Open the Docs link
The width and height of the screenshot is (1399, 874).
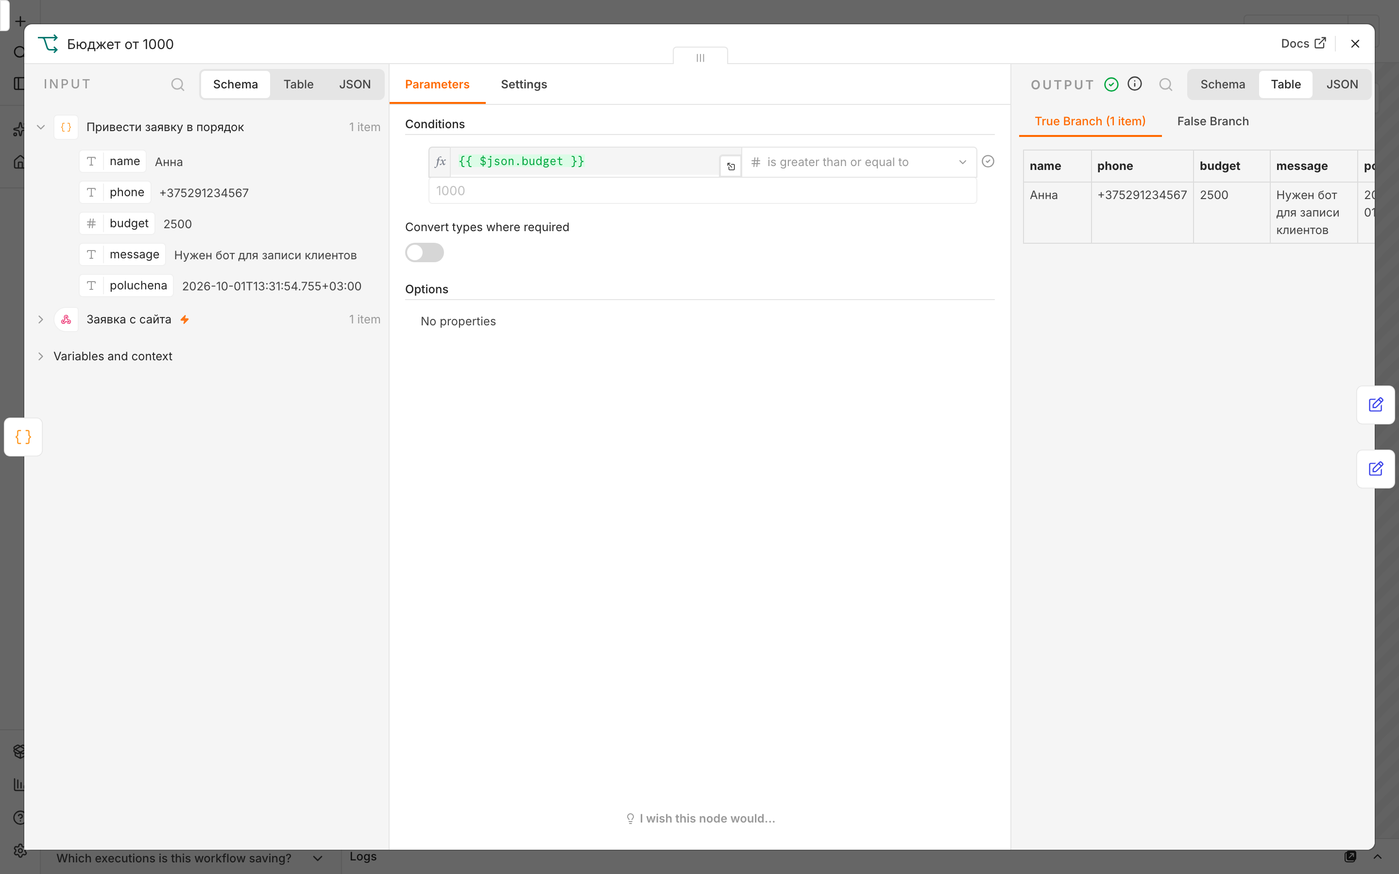point(1302,44)
